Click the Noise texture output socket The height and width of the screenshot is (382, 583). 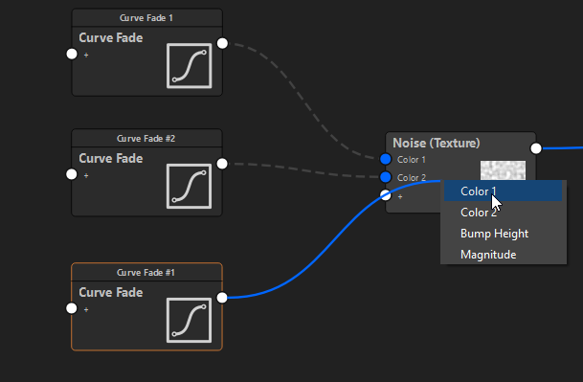click(536, 148)
